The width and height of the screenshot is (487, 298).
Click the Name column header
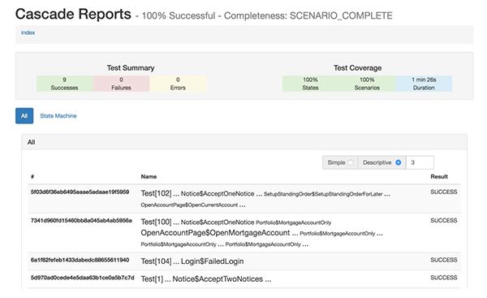click(149, 176)
